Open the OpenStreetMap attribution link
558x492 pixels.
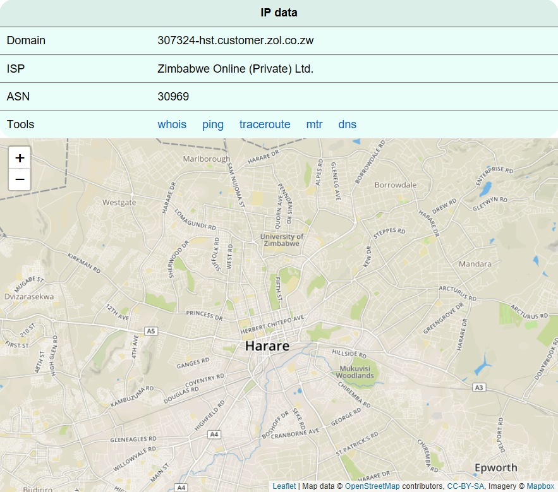[x=372, y=486]
